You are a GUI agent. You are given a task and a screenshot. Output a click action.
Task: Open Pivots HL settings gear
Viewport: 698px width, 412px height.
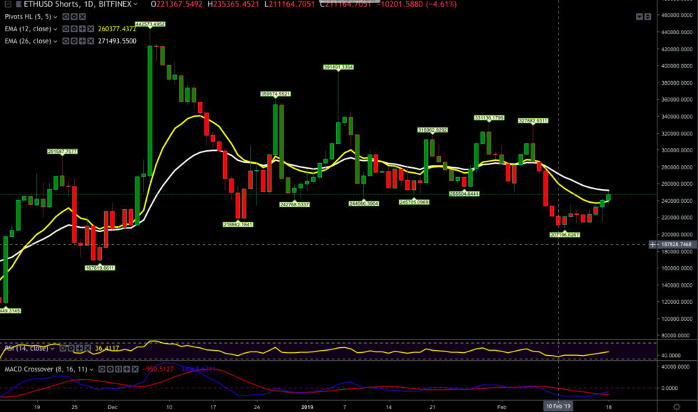(73, 17)
